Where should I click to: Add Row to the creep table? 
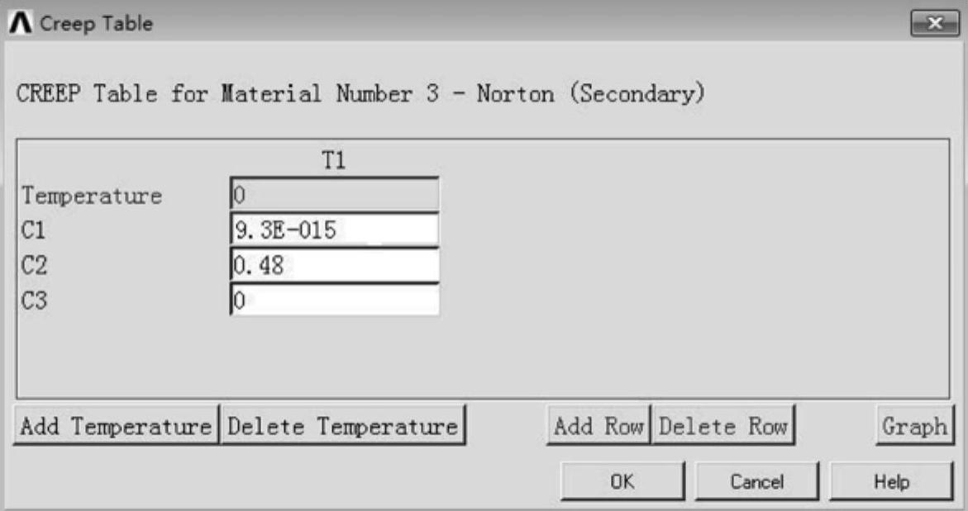(x=598, y=426)
